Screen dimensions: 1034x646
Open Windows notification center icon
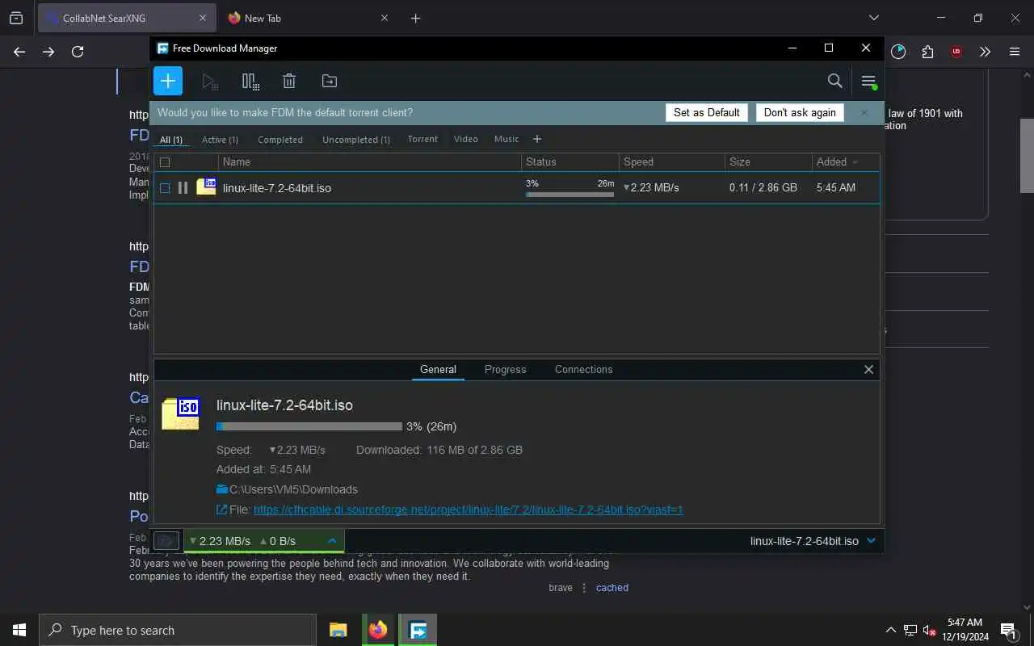click(x=1008, y=630)
